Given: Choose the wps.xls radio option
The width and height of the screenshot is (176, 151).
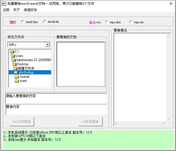Looking at the screenshot, I should [x=131, y=22].
